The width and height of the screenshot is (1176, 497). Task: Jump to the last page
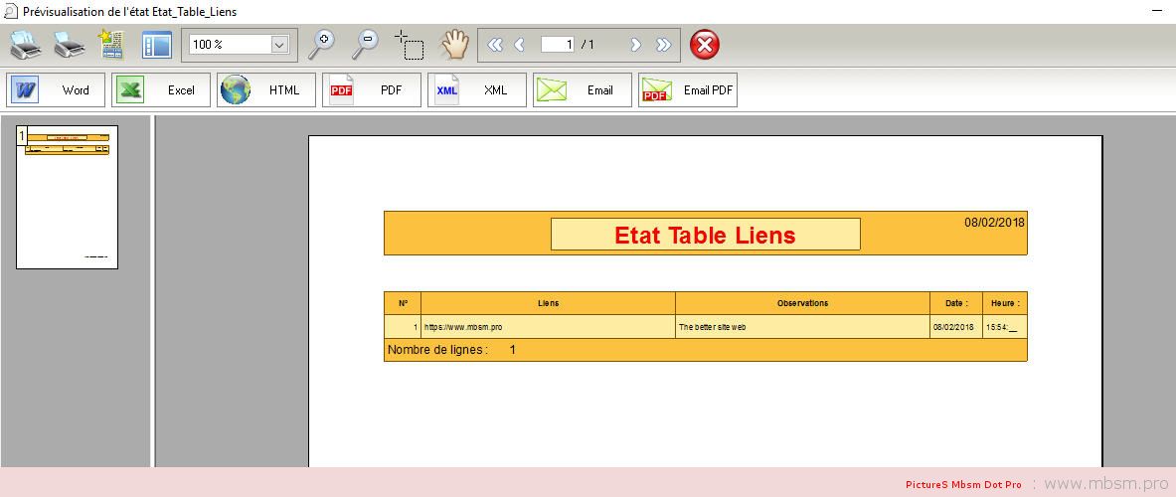point(663,45)
